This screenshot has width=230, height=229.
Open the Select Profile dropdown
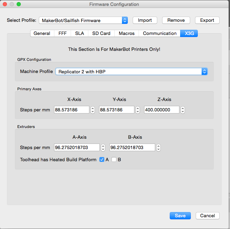[83, 20]
